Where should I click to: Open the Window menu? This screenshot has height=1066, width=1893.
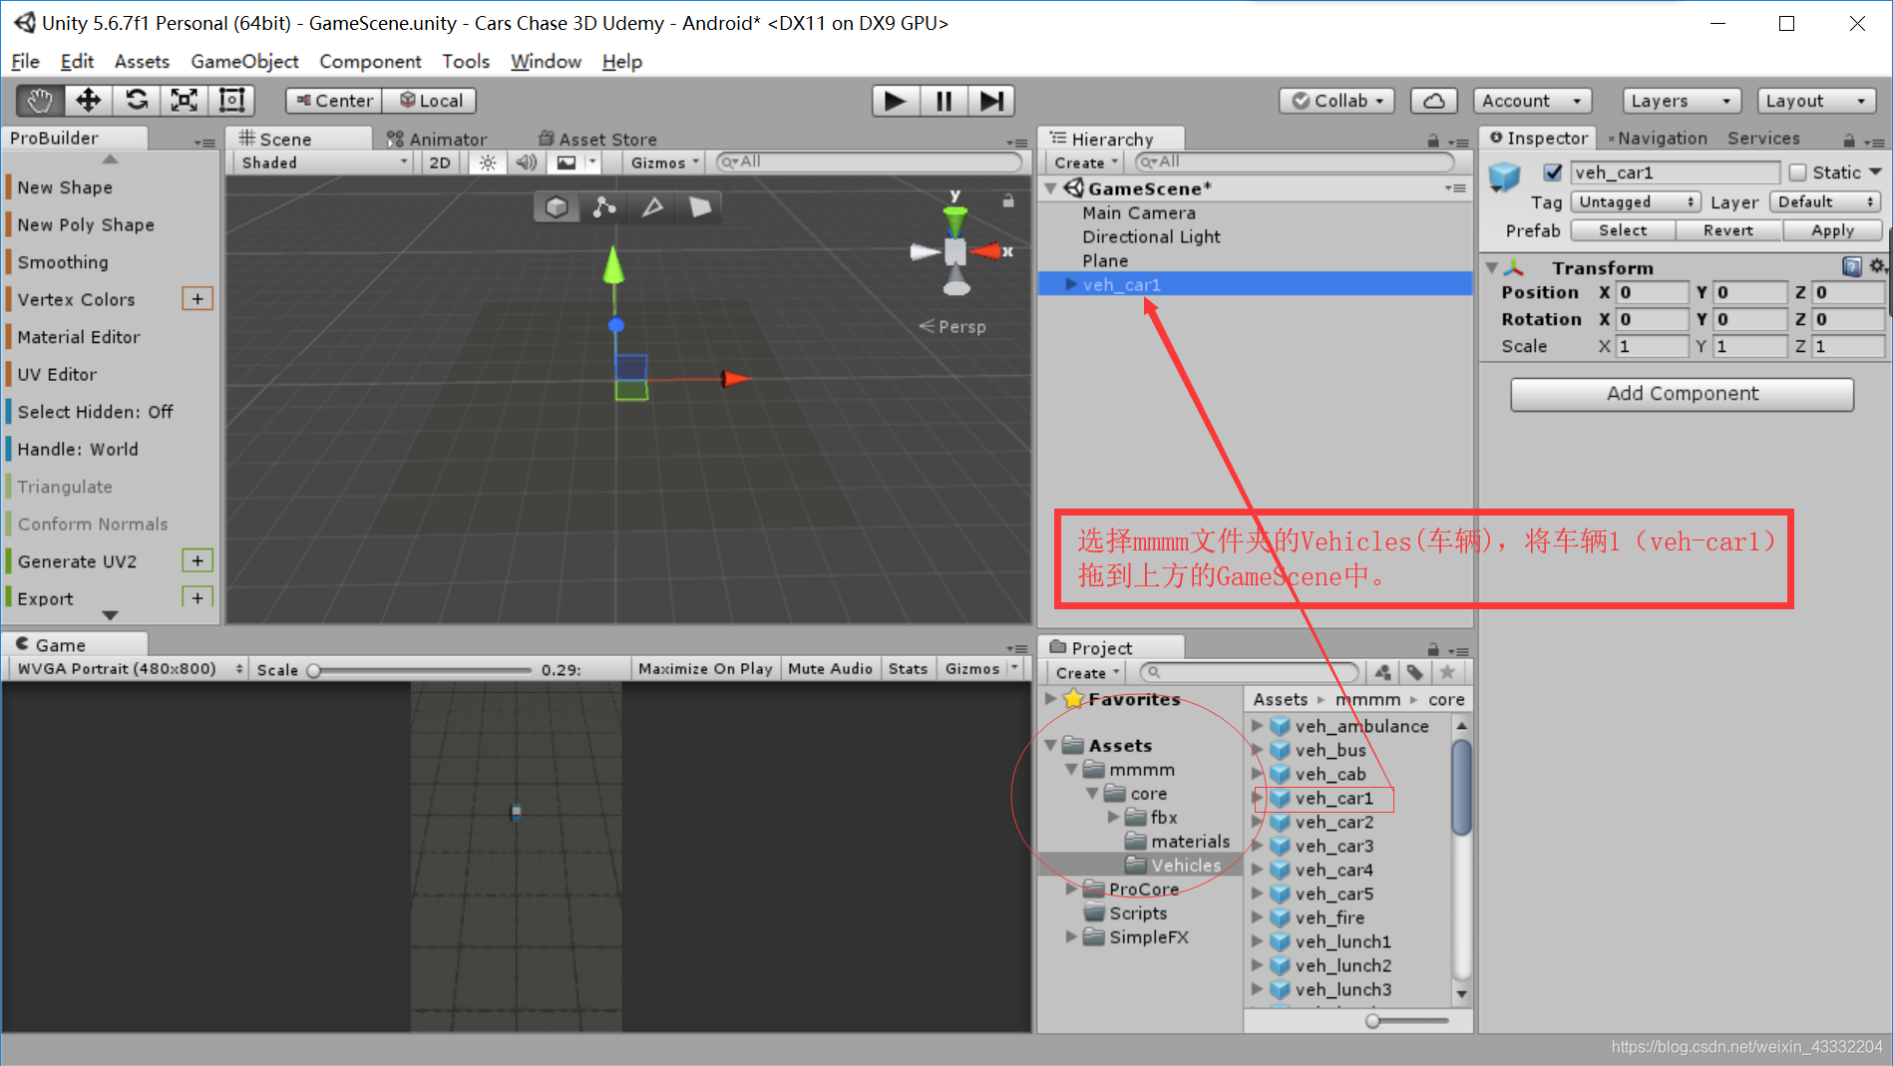click(x=546, y=61)
